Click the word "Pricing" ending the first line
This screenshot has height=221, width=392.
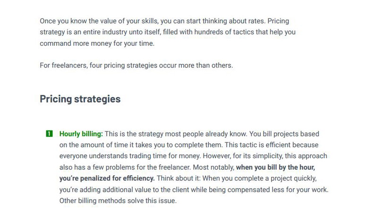(x=278, y=21)
